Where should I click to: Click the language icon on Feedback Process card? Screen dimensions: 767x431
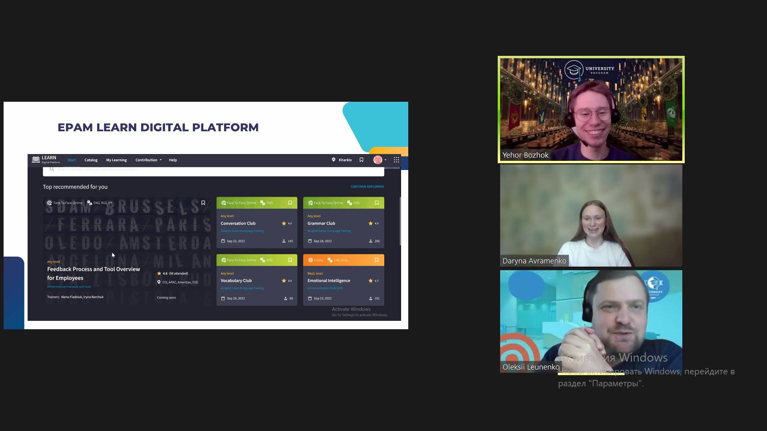pyautogui.click(x=89, y=203)
